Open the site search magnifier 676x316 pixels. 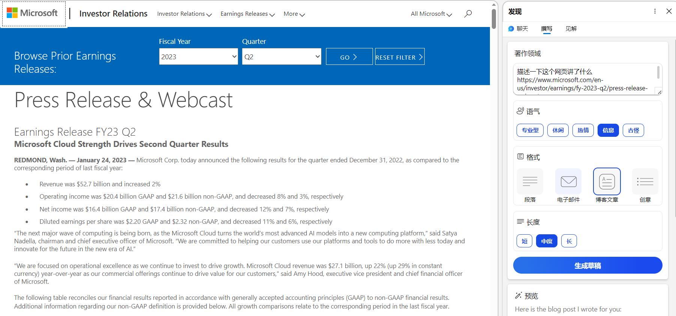[x=468, y=14]
